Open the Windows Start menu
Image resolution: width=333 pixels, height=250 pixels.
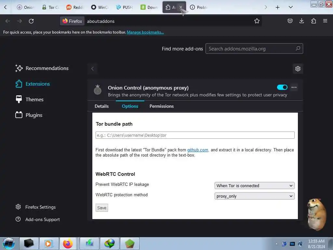click(x=8, y=243)
